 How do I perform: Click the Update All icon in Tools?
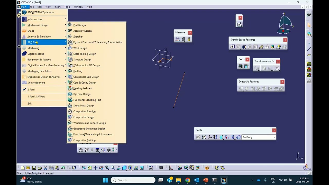click(198, 137)
